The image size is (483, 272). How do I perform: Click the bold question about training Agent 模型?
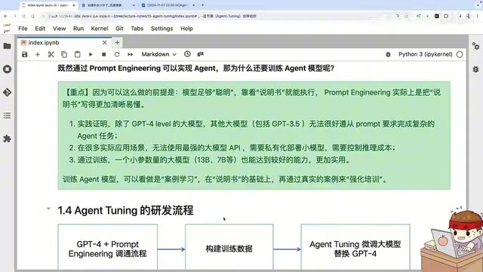(x=196, y=68)
